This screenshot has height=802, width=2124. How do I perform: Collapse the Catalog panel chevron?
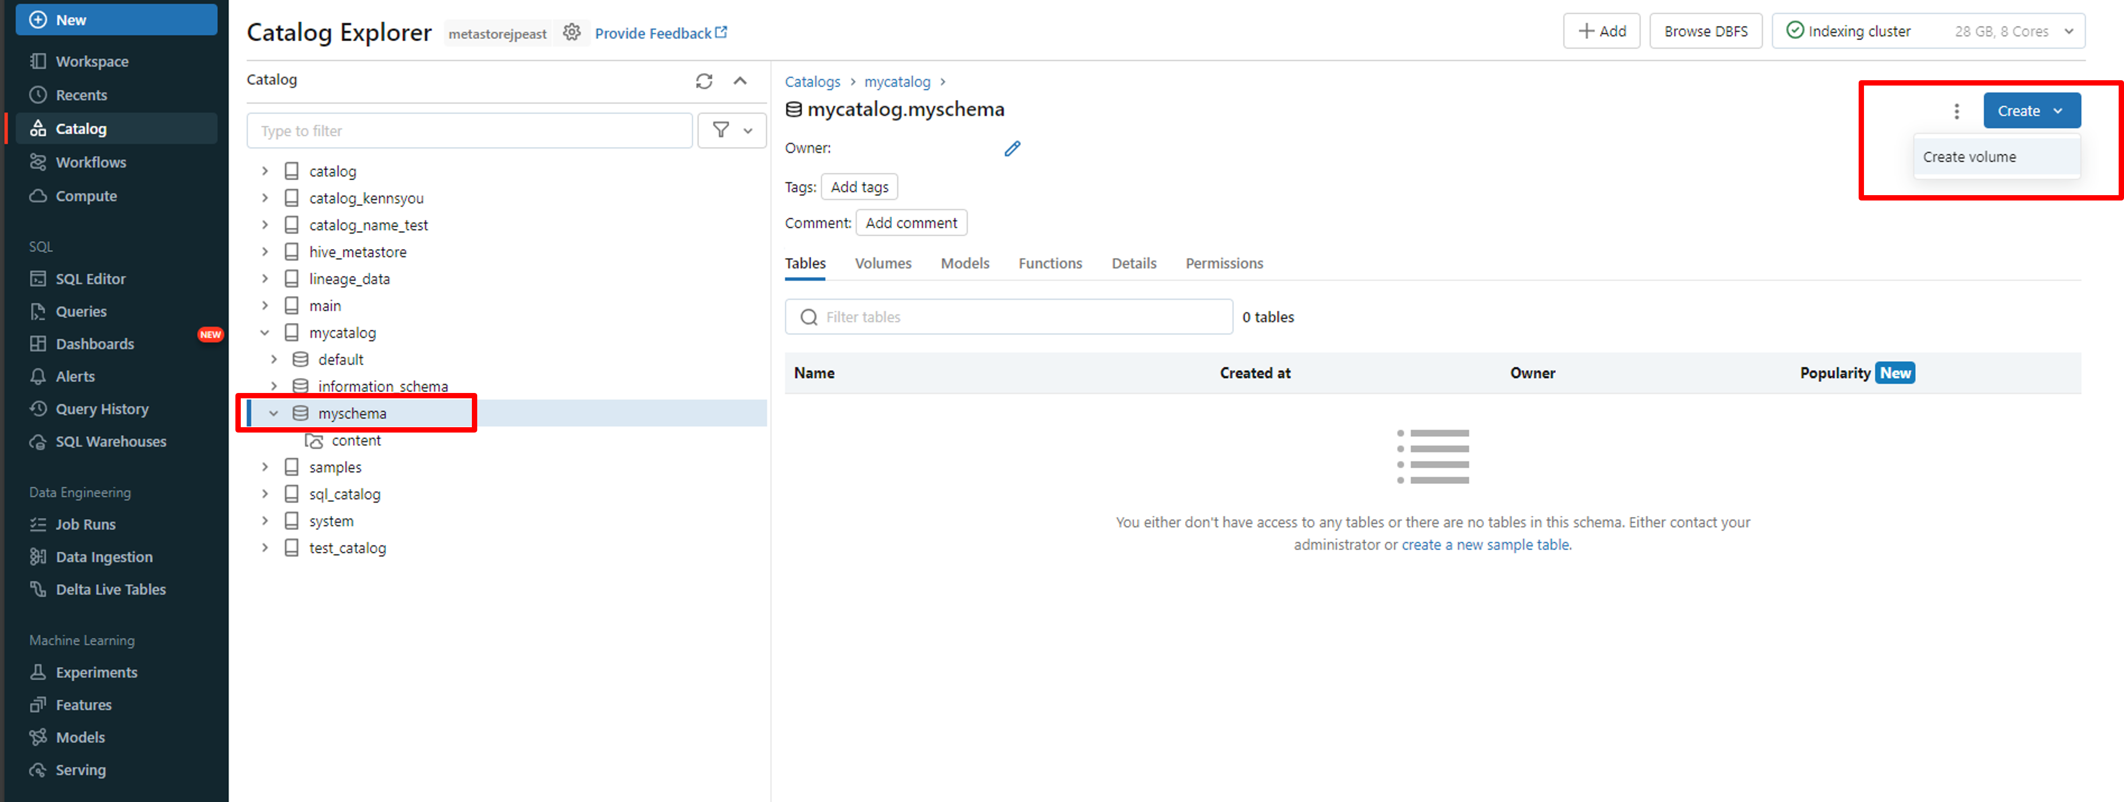click(x=739, y=81)
